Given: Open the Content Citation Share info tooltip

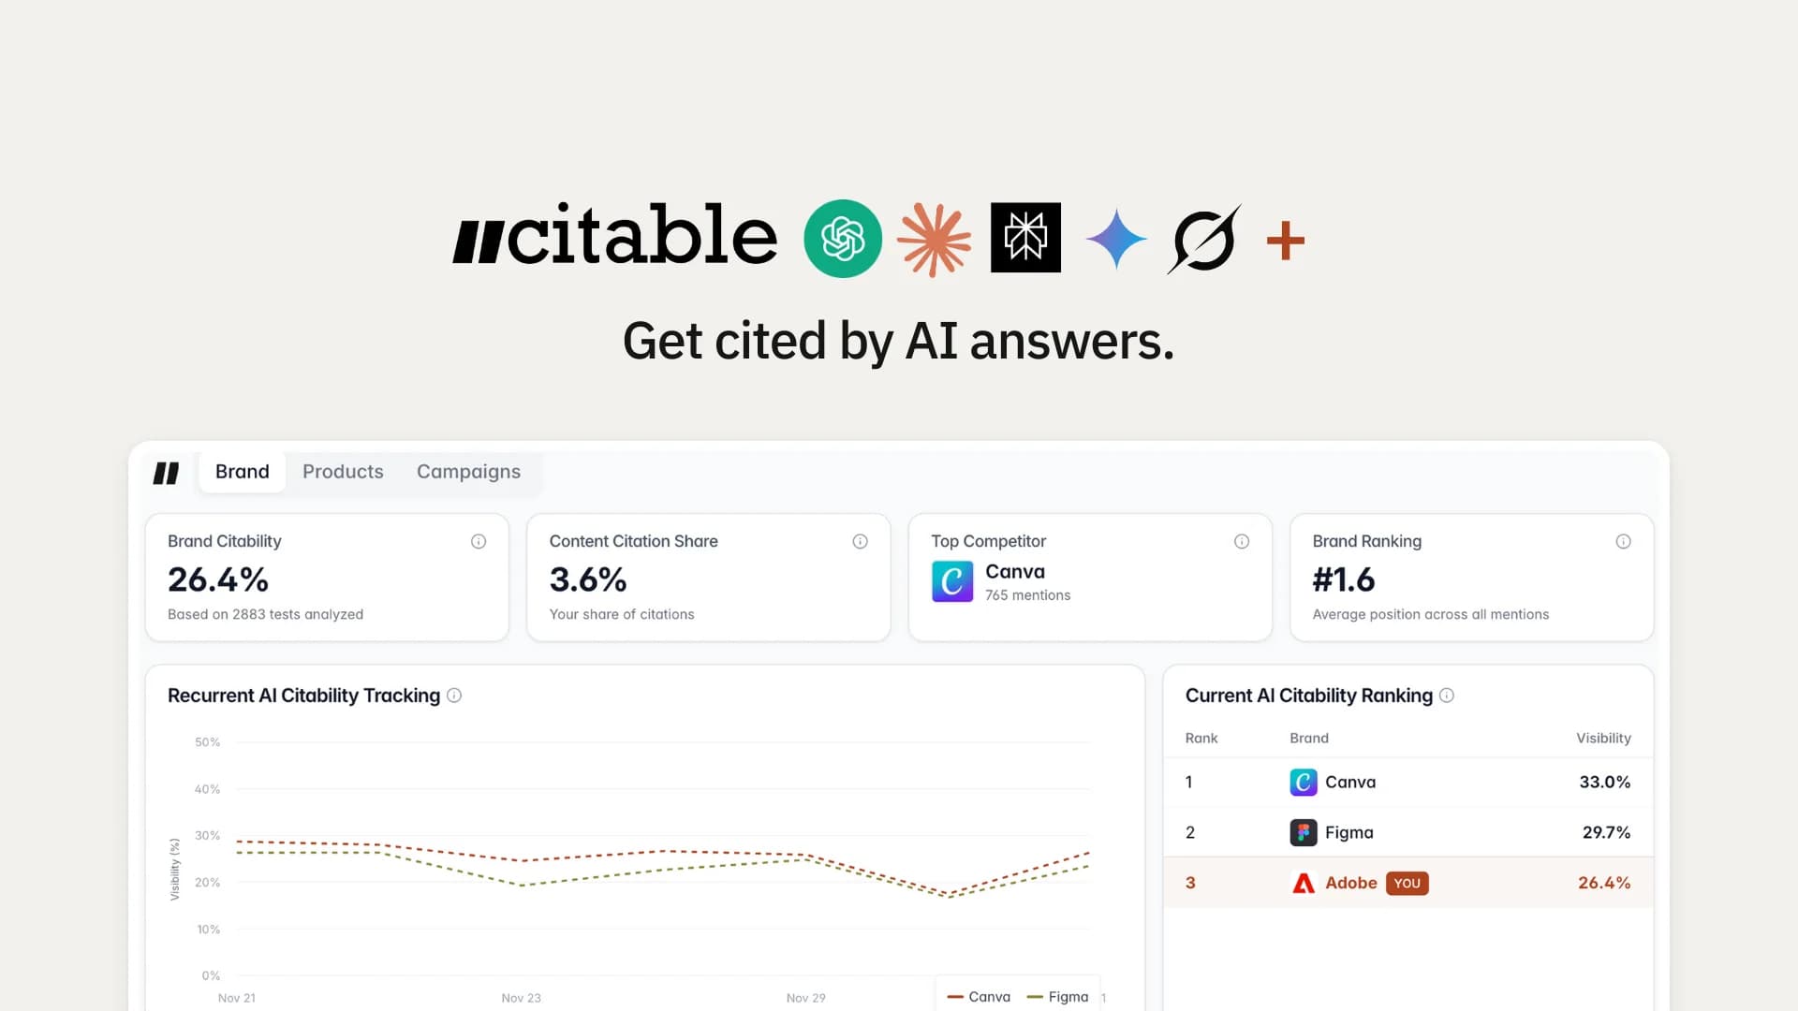Looking at the screenshot, I should (x=861, y=541).
